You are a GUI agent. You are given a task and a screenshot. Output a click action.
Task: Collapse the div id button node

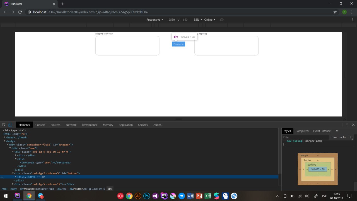pos(13,173)
